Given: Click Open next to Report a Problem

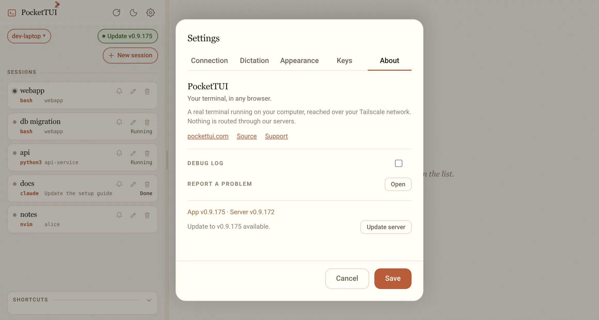Looking at the screenshot, I should (x=398, y=184).
